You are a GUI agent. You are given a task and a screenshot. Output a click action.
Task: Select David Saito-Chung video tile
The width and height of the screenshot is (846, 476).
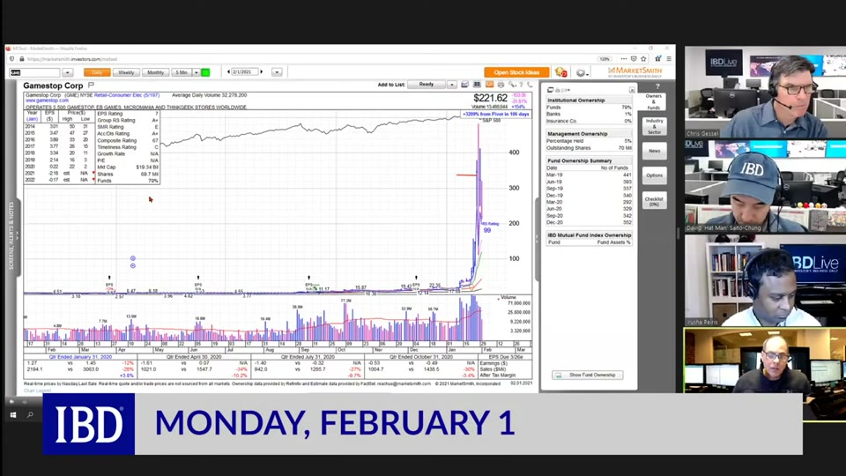765,186
